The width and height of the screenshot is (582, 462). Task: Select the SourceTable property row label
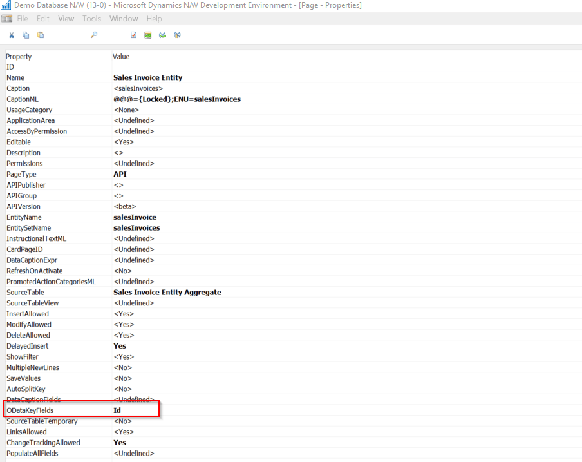(25, 293)
